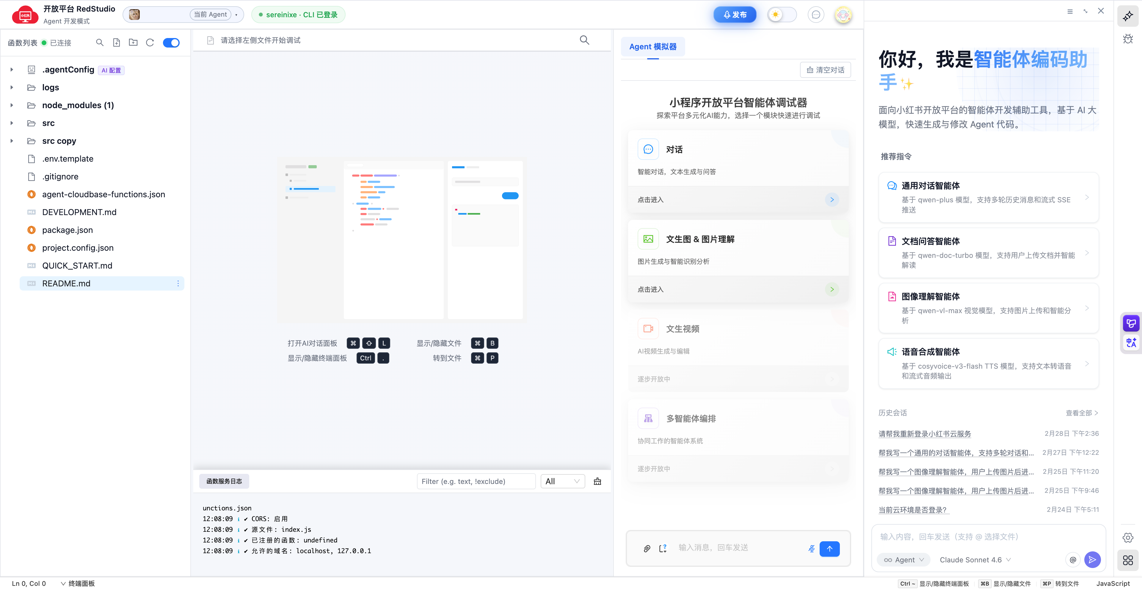Switch to the Agent 模拟器 tab
The height and width of the screenshot is (590, 1142).
pos(652,47)
